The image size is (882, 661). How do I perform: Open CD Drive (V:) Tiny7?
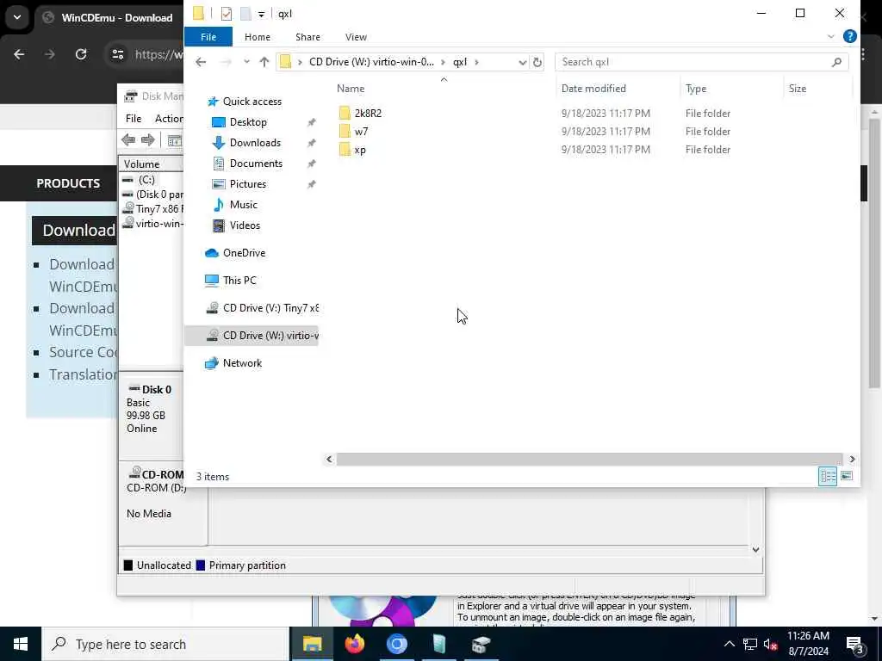pos(270,308)
